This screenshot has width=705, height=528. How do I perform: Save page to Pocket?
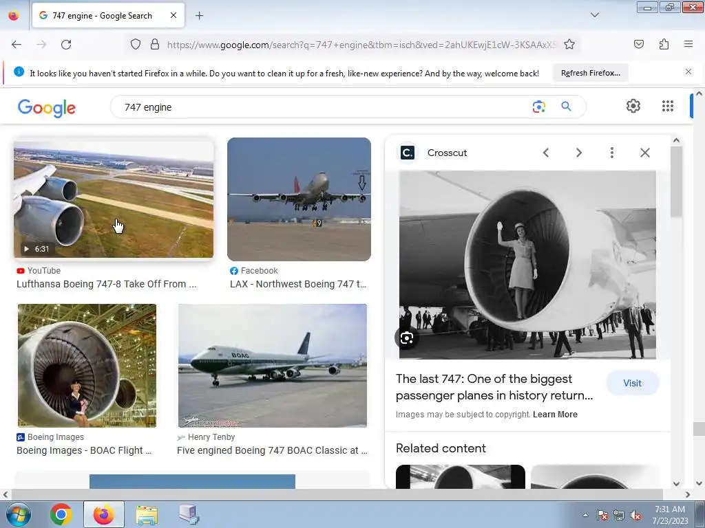pos(638,44)
